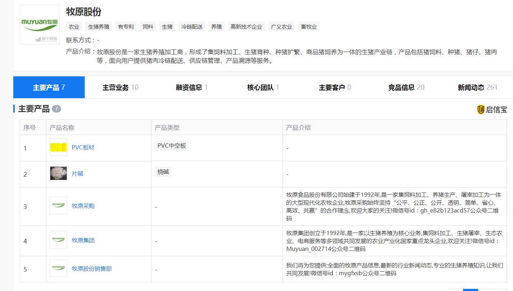The width and height of the screenshot is (513, 291).
Task: Toggle the 有专利 tag filter
Action: click(x=125, y=26)
